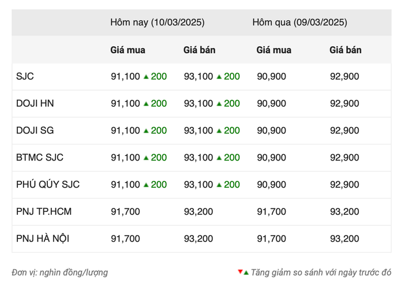Screen dimensions: 404x287
Task: Click the PNJ TP.HCM row label
Action: pyautogui.click(x=44, y=212)
